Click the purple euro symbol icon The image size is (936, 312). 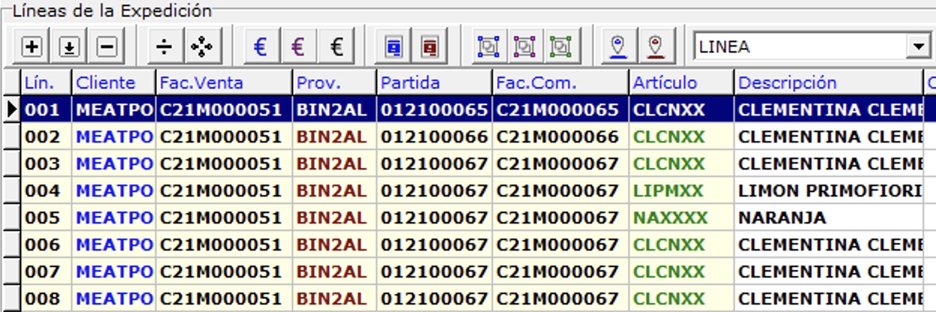[x=298, y=47]
